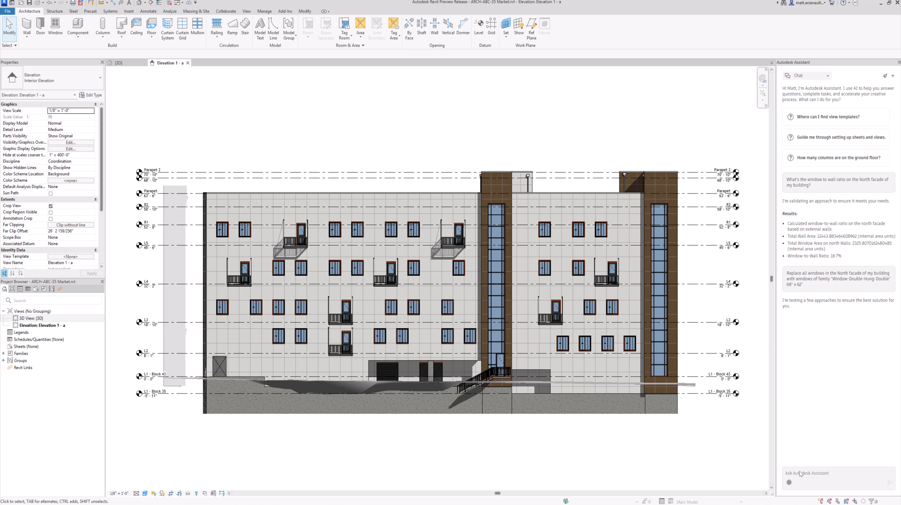Choose the Curtain Grid tool
Viewport: 901px width, 505px height.
pos(182,29)
